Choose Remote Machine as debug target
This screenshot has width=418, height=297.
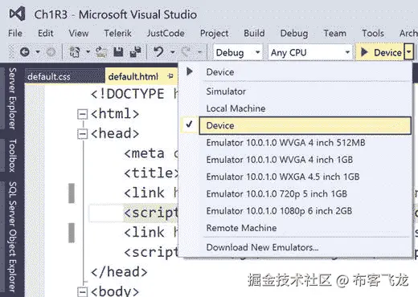[295, 228]
